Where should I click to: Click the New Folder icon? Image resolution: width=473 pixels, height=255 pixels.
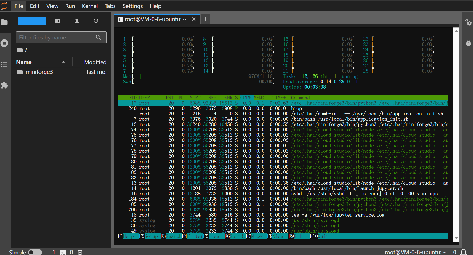click(x=58, y=21)
